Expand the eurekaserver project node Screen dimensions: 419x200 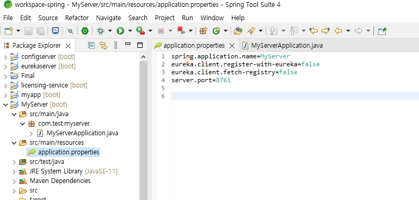click(x=5, y=66)
